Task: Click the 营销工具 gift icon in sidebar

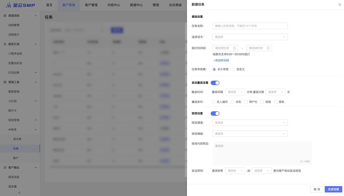Action: click(5, 82)
